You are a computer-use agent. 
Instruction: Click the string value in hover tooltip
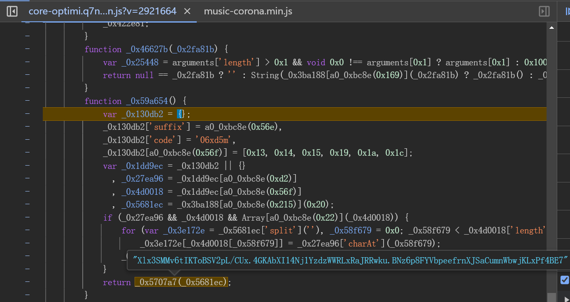click(x=350, y=261)
